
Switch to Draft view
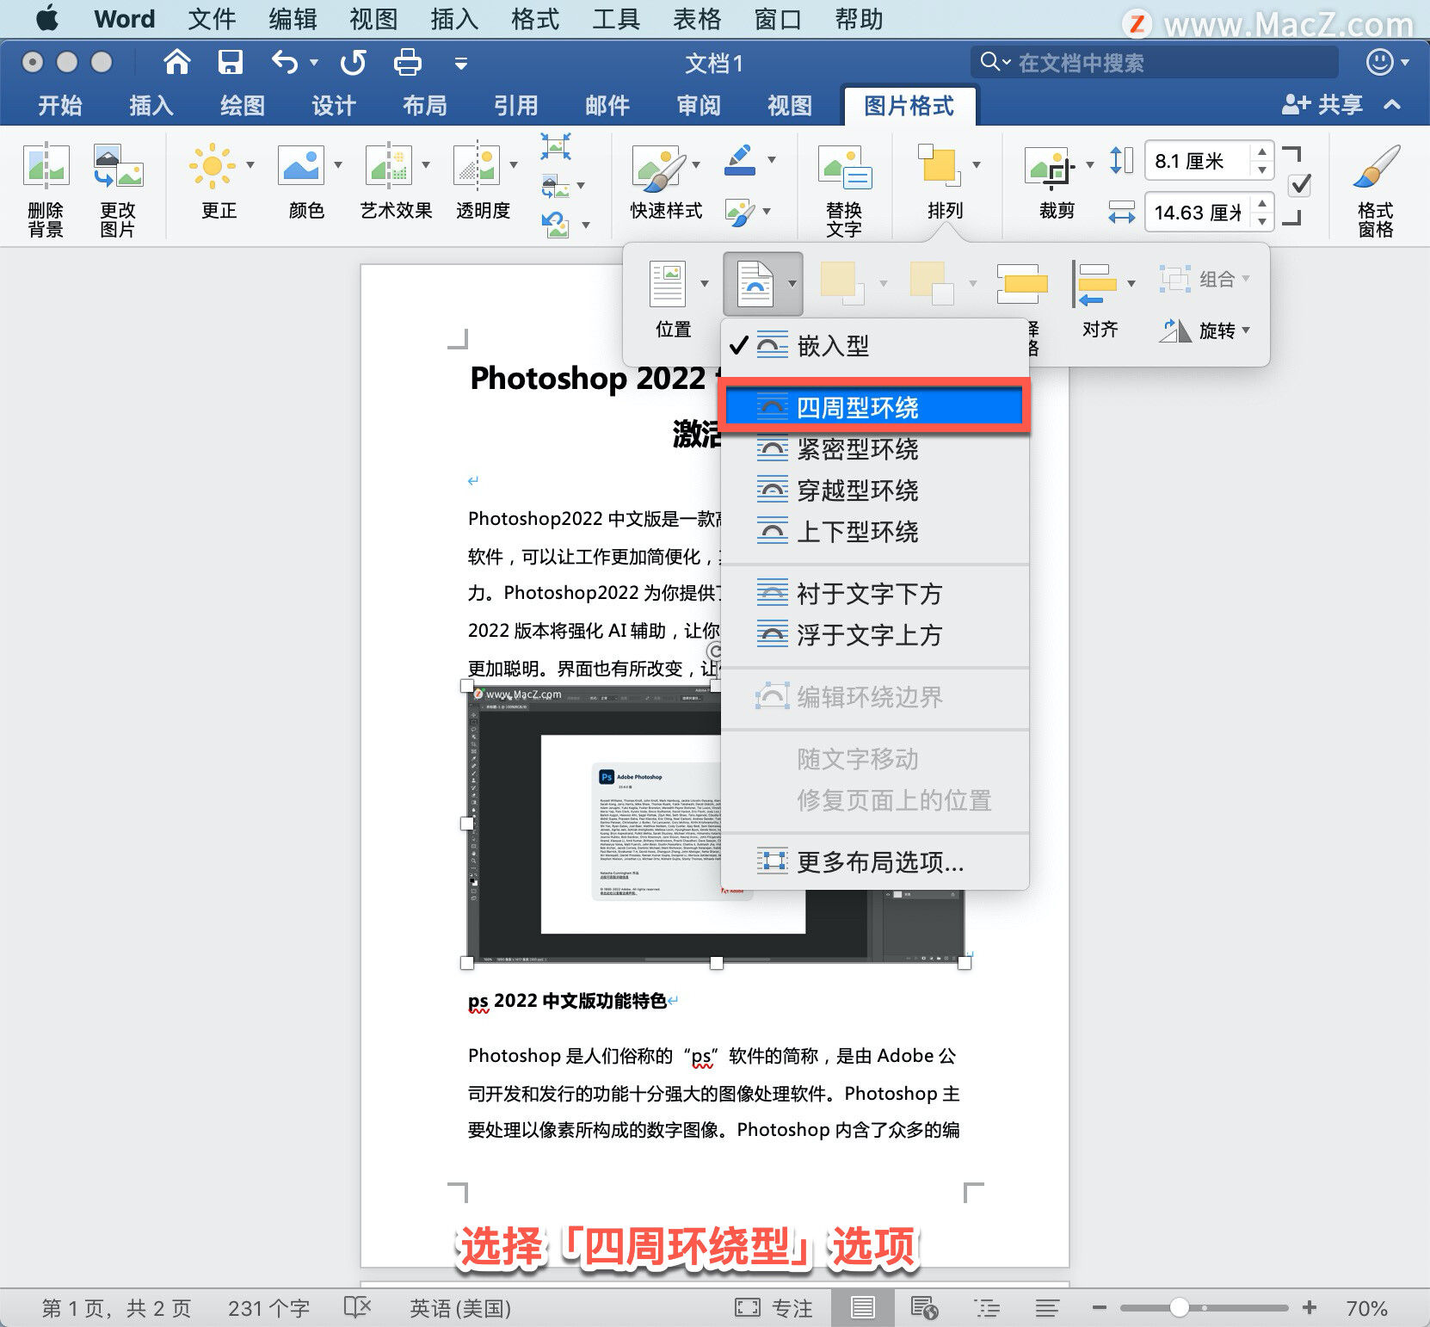click(x=1047, y=1308)
